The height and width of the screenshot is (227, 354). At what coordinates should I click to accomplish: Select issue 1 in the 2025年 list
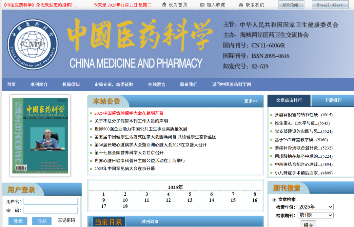[103, 194]
